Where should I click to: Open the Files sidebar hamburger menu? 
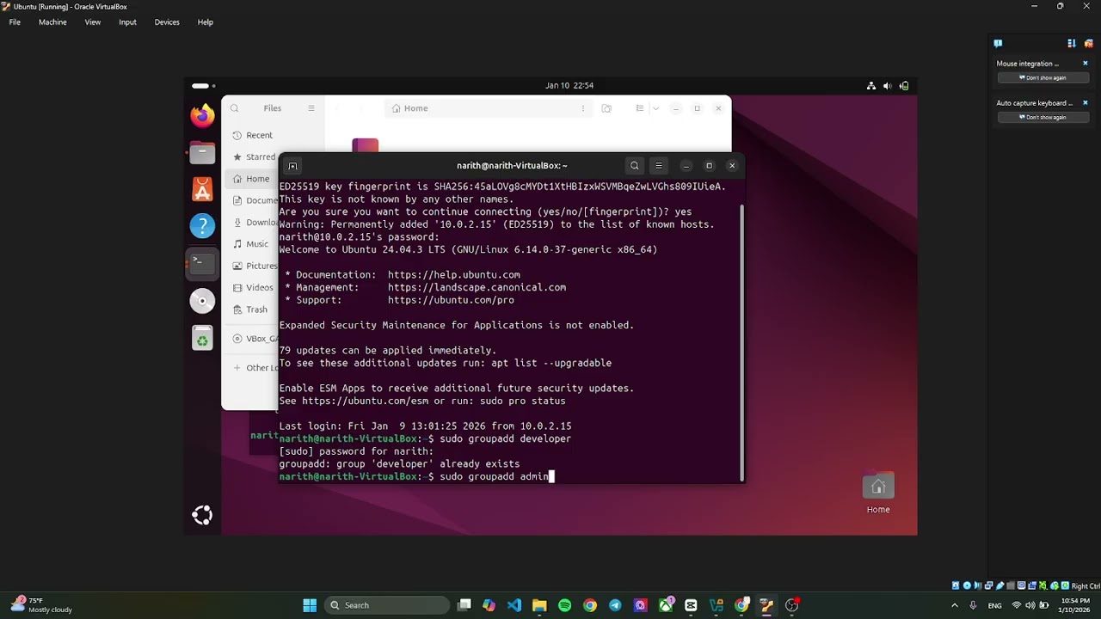pyautogui.click(x=311, y=108)
